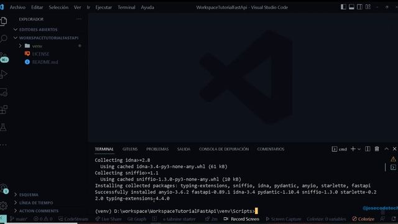
Task: Switch to the GitLens panel tab
Action: [x=130, y=149]
